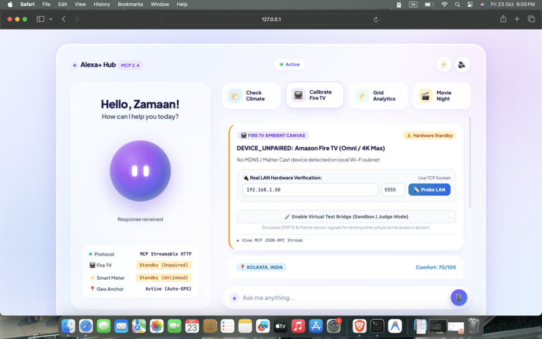The width and height of the screenshot is (542, 339).
Task: Open the Bookmarks menu
Action: 130,5
